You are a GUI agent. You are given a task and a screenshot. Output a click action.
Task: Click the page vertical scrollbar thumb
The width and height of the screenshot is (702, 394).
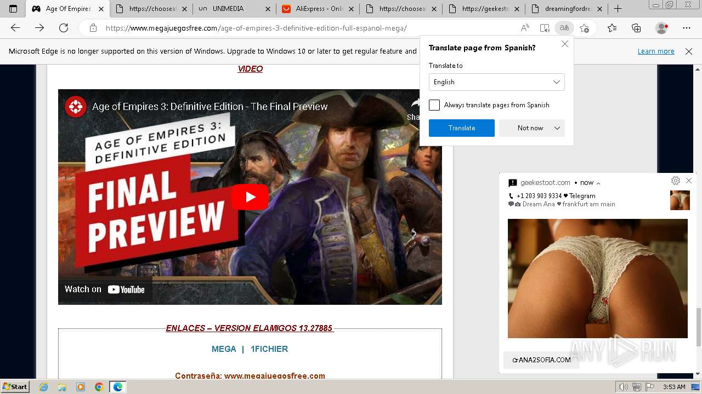(698, 327)
